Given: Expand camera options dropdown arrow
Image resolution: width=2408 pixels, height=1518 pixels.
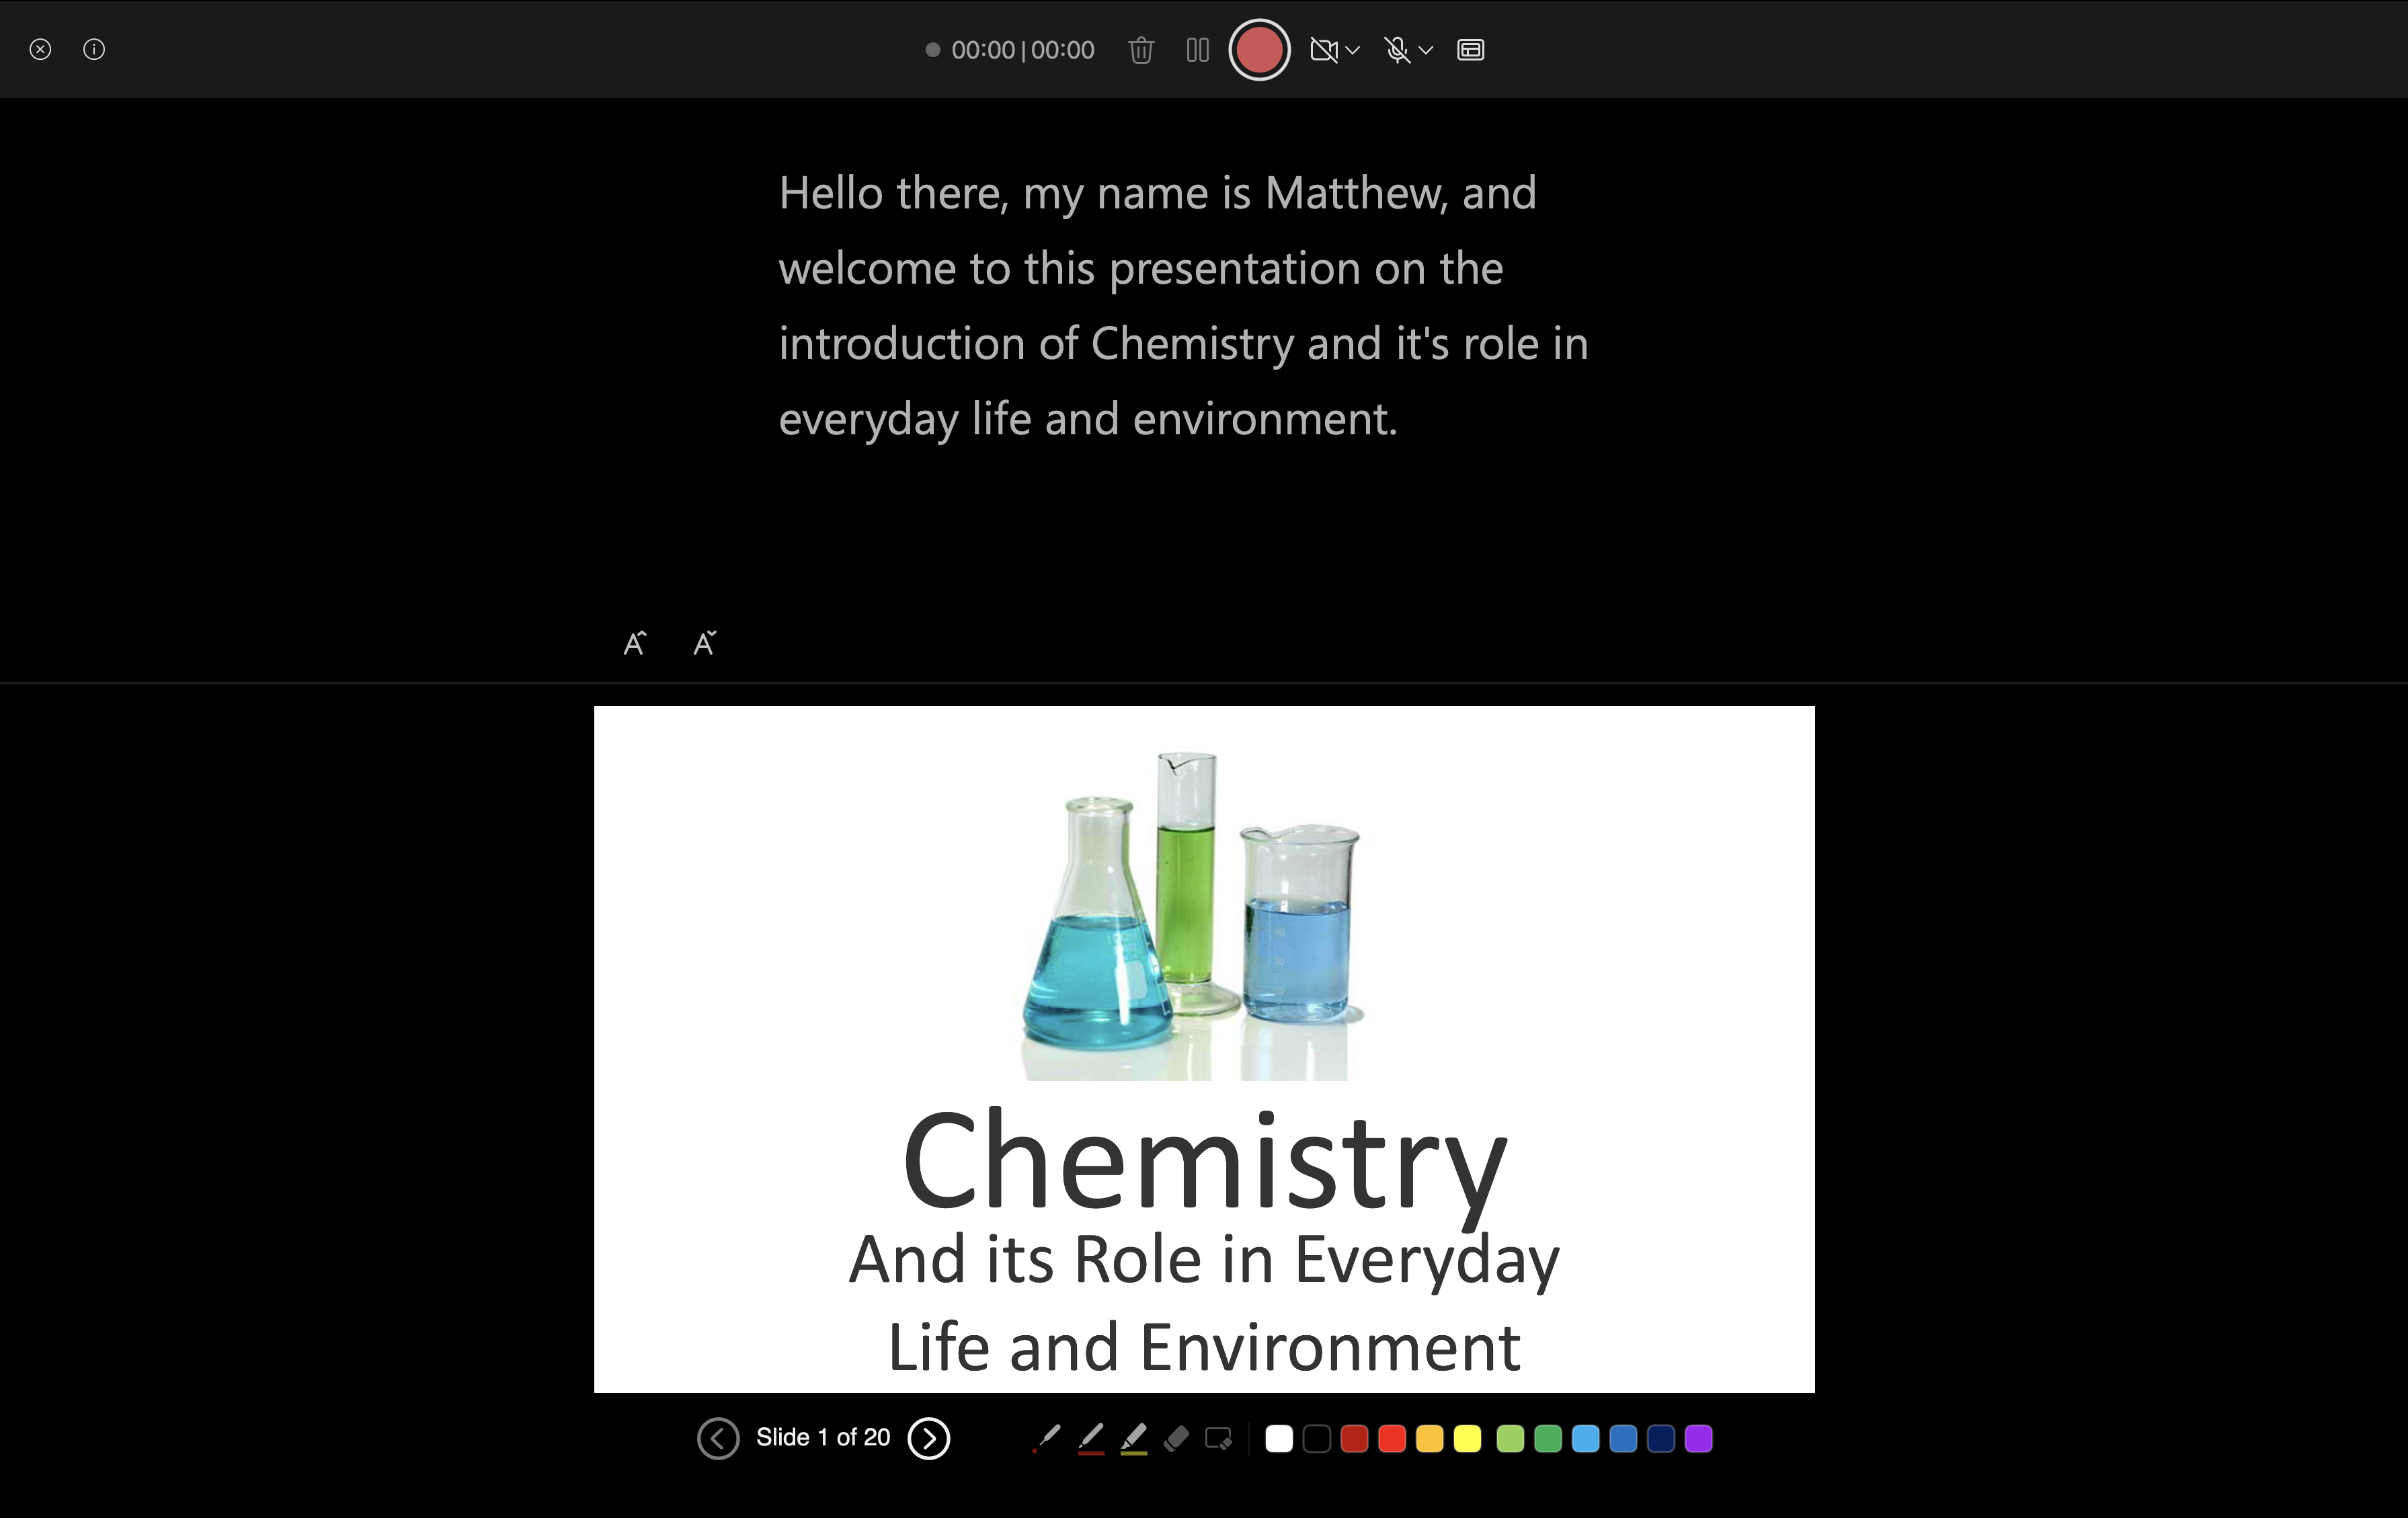Looking at the screenshot, I should tap(1352, 50).
